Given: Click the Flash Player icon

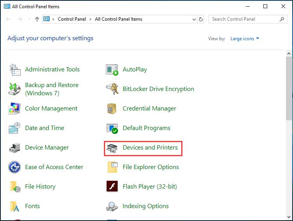Looking at the screenshot, I should tap(112, 187).
